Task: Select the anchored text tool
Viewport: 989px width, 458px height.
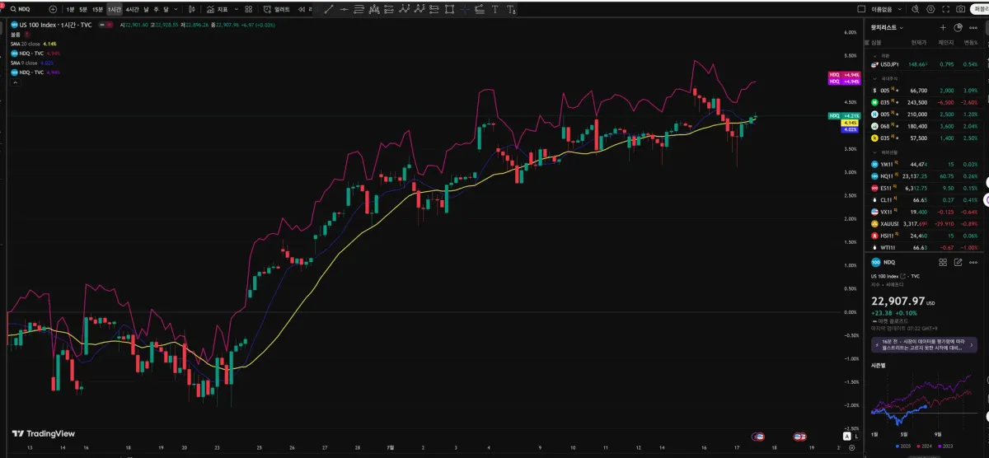Action: click(x=511, y=9)
